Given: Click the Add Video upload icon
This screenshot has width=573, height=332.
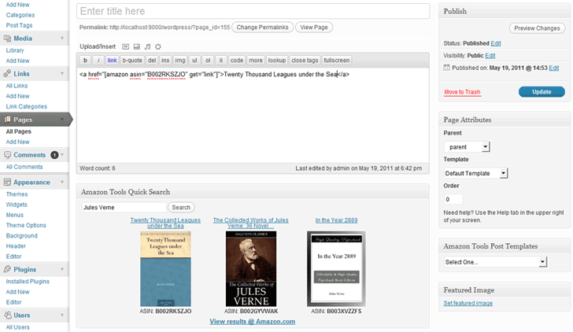Looking at the screenshot, I should point(137,46).
